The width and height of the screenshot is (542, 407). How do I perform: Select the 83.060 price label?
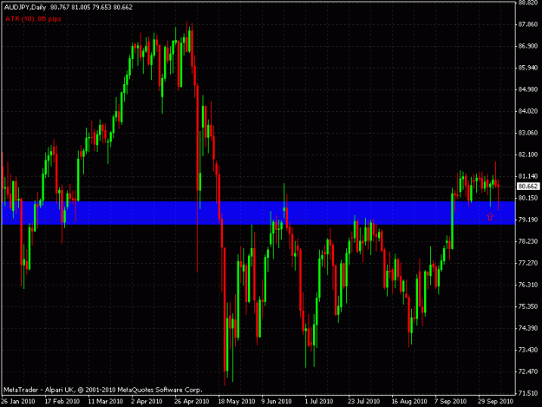pyautogui.click(x=528, y=133)
